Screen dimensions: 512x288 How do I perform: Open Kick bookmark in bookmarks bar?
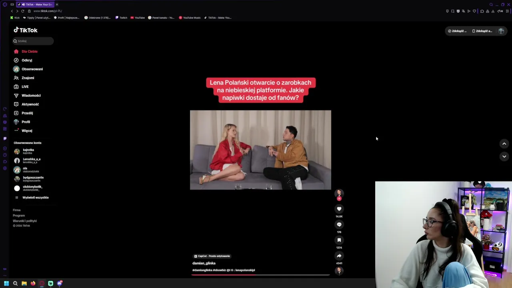point(15,18)
